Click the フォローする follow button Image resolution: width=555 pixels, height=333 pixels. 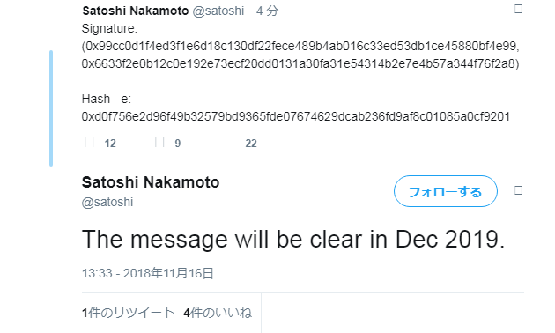tap(446, 191)
